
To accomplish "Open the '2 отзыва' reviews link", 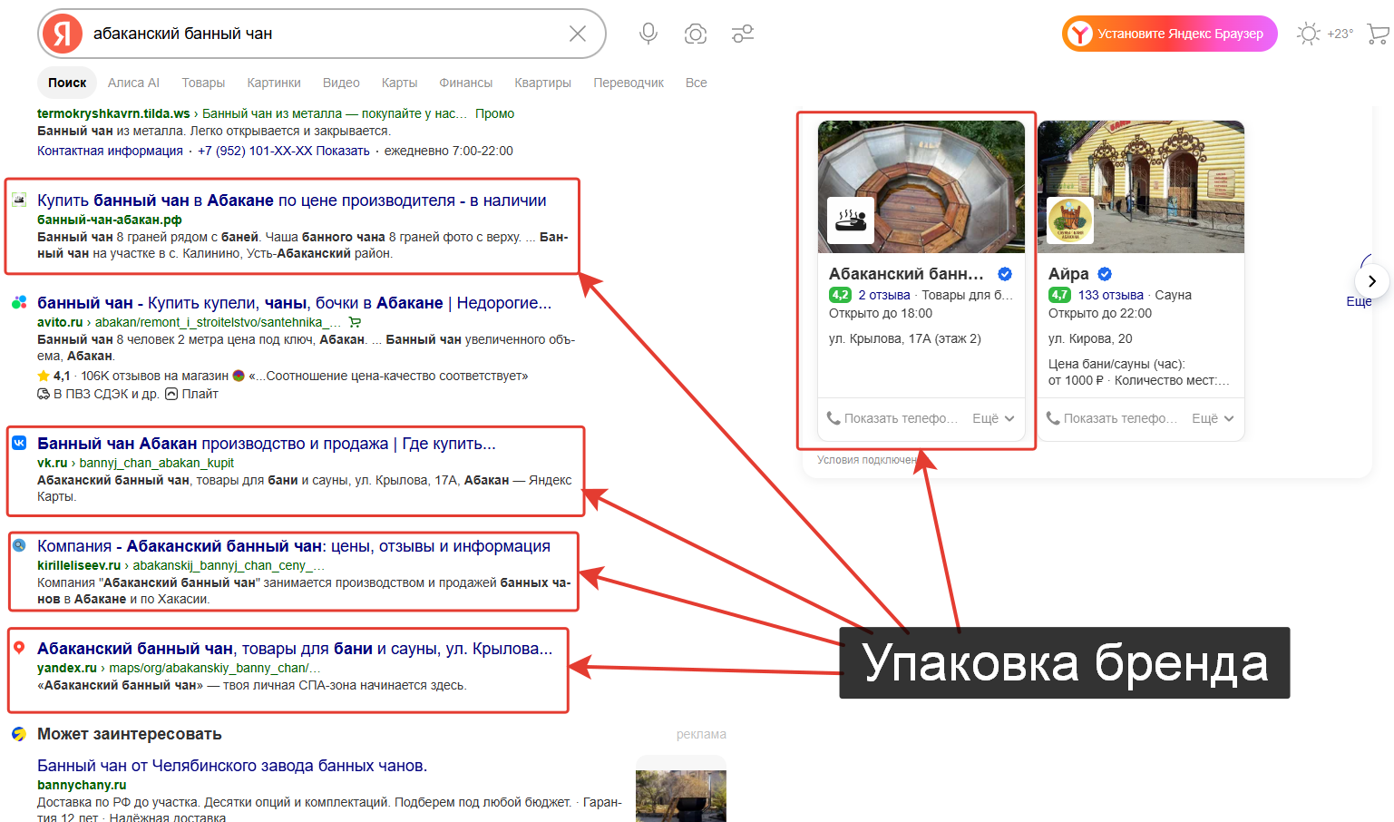I will coord(884,295).
